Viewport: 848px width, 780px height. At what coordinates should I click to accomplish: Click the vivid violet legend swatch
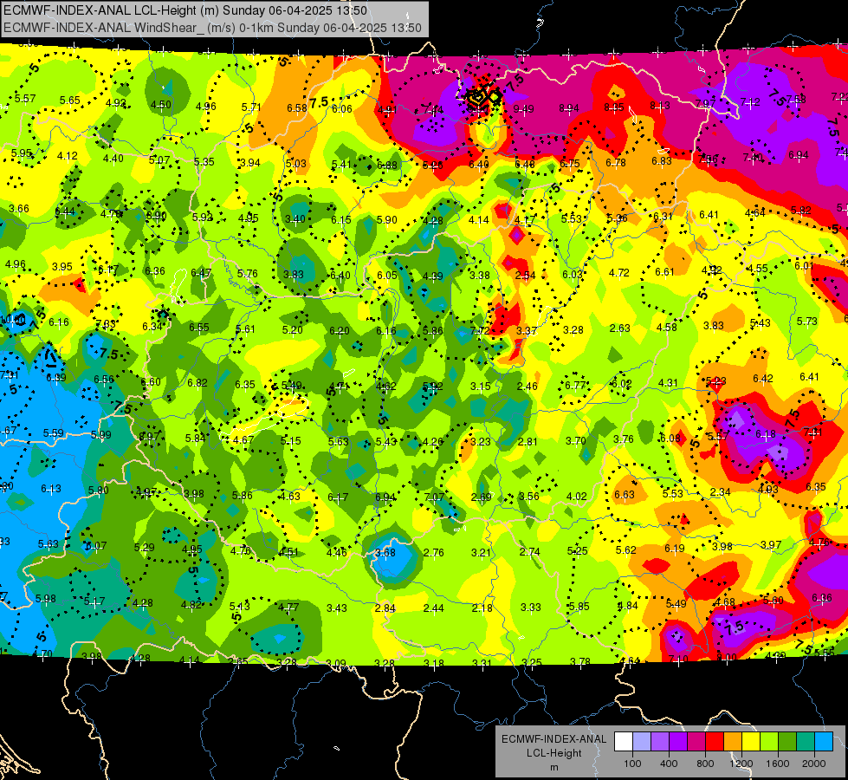click(x=678, y=742)
